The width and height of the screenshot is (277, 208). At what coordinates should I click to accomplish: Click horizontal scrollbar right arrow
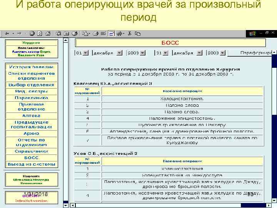(269, 205)
